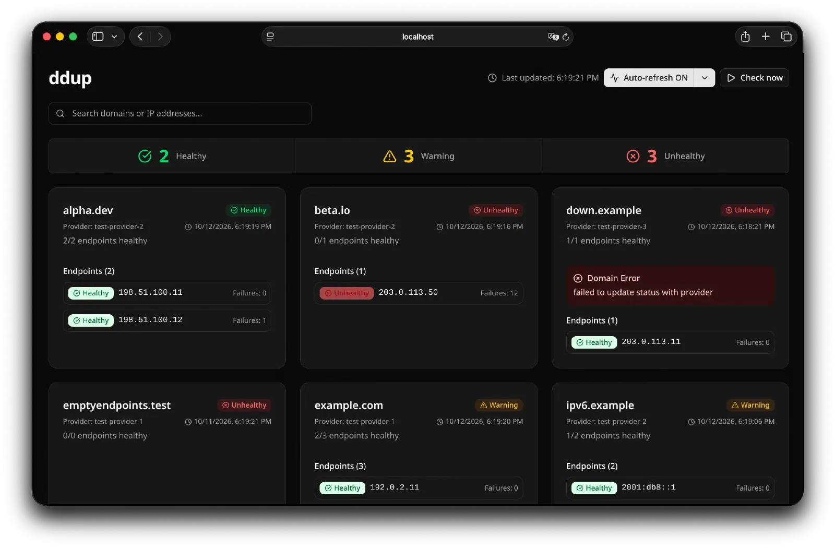This screenshot has height=548, width=835.
Task: Open the beta.io domain card title
Action: [x=332, y=210]
